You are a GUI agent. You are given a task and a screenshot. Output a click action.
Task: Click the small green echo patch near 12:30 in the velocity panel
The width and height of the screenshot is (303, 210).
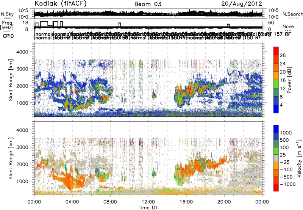point(154,174)
